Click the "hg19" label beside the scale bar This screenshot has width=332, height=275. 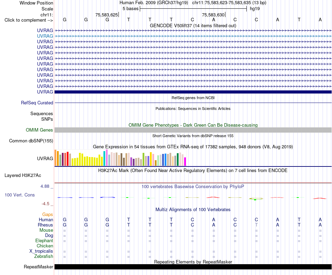[255, 9]
